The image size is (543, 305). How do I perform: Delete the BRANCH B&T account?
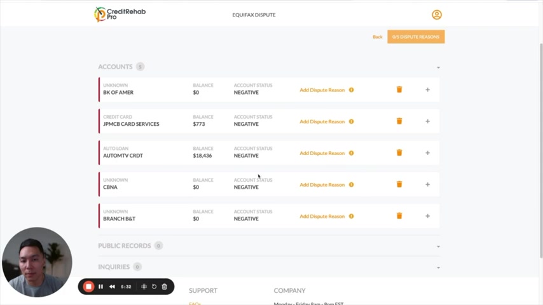pyautogui.click(x=399, y=216)
